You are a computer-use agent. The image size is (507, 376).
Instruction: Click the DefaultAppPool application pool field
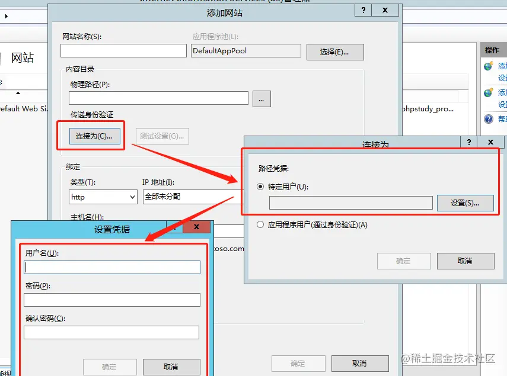(245, 51)
